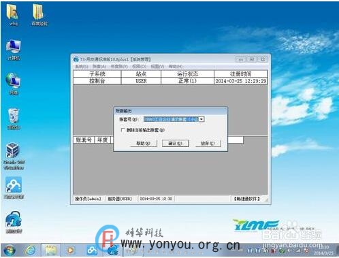Open the whq folder on desktop
Screen dimensions: 339x258
[13, 14]
